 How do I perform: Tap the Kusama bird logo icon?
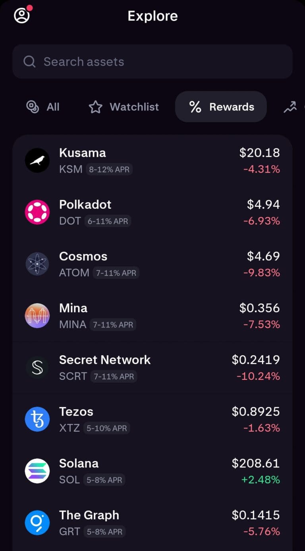click(x=37, y=160)
